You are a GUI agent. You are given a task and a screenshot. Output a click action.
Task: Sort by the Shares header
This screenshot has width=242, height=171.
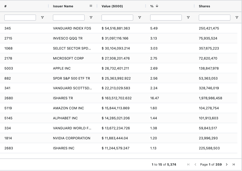click(x=204, y=6)
